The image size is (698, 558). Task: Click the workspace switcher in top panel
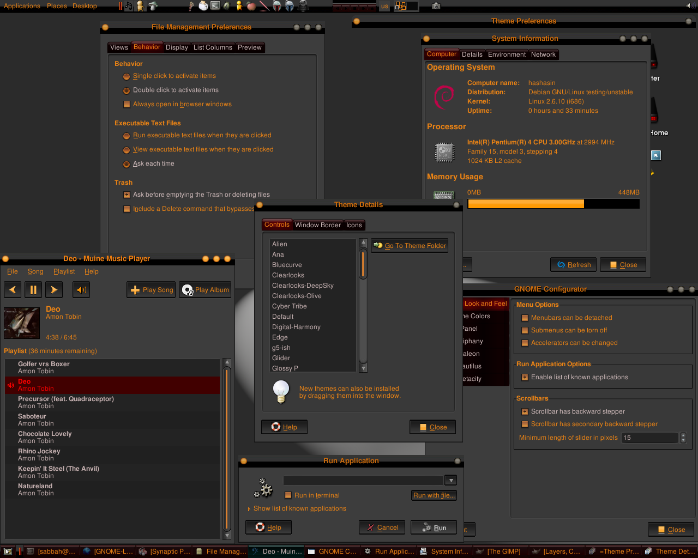[406, 6]
